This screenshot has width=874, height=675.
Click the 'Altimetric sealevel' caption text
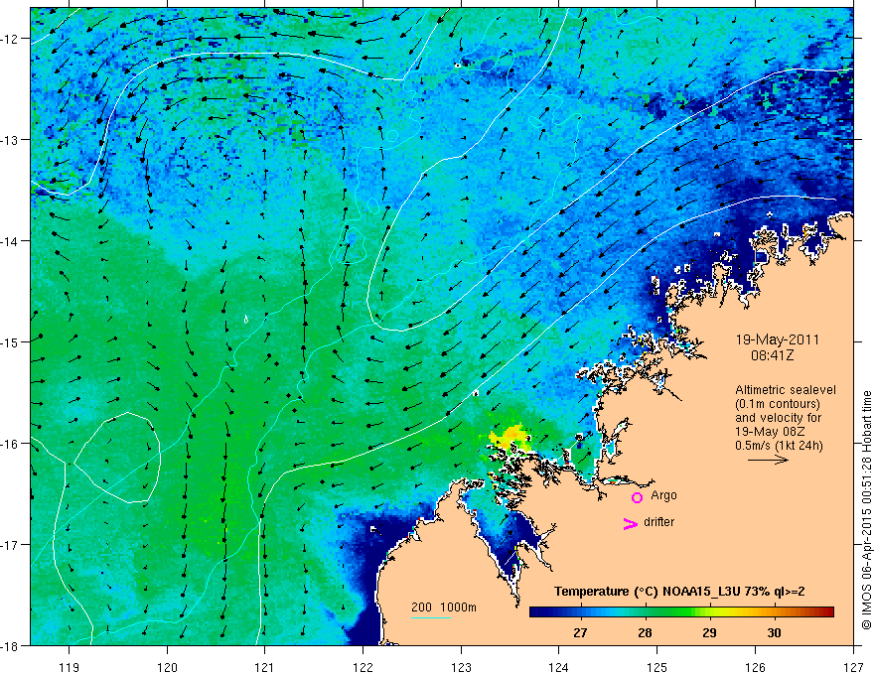pos(786,390)
